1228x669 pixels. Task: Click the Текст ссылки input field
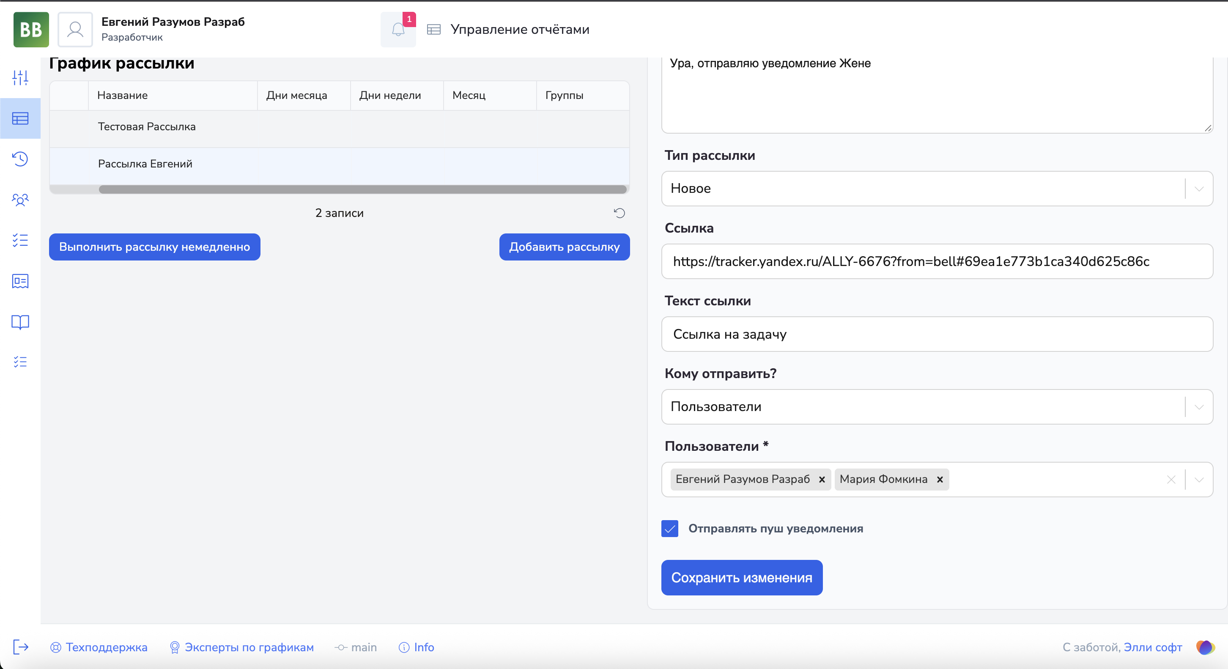[x=936, y=334]
